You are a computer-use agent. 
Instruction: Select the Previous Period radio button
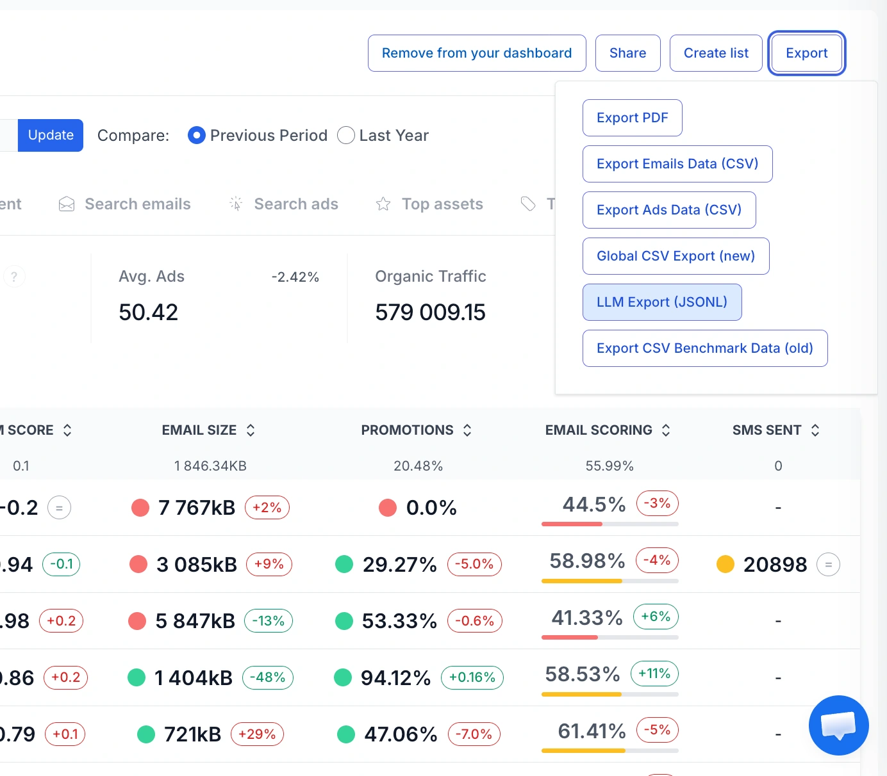coord(197,136)
